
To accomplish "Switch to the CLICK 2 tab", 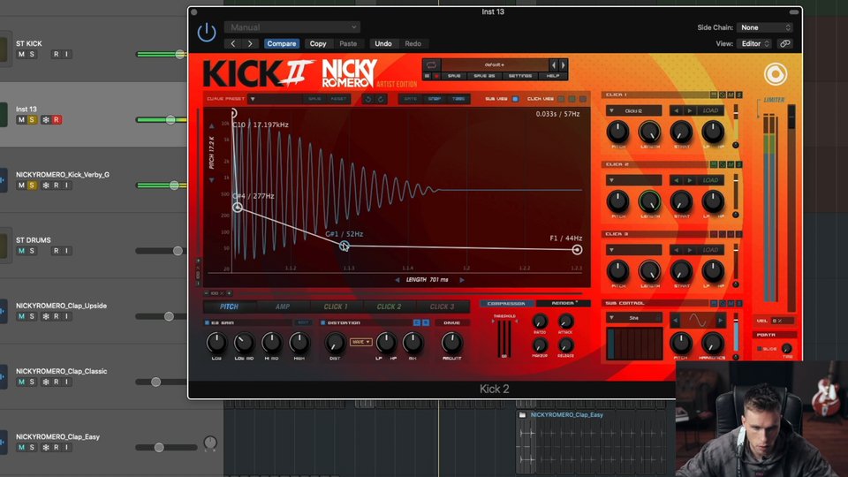I will 389,307.
